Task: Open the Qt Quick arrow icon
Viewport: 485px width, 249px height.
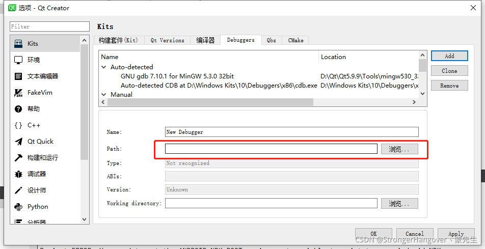Action: [18, 142]
